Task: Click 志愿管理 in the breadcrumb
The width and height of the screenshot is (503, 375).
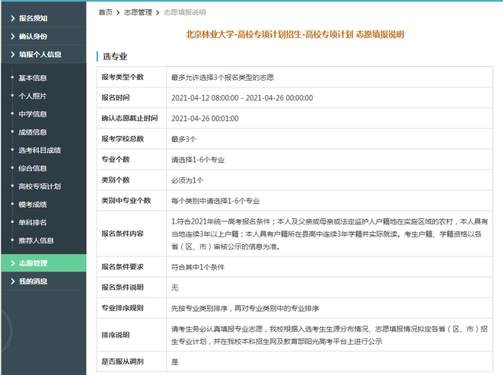Action: pos(137,13)
